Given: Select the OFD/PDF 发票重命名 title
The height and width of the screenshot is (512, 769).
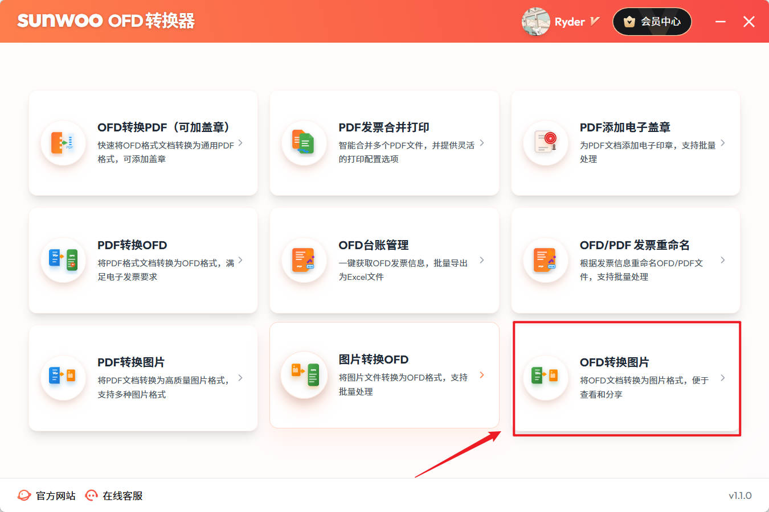Looking at the screenshot, I should point(635,245).
